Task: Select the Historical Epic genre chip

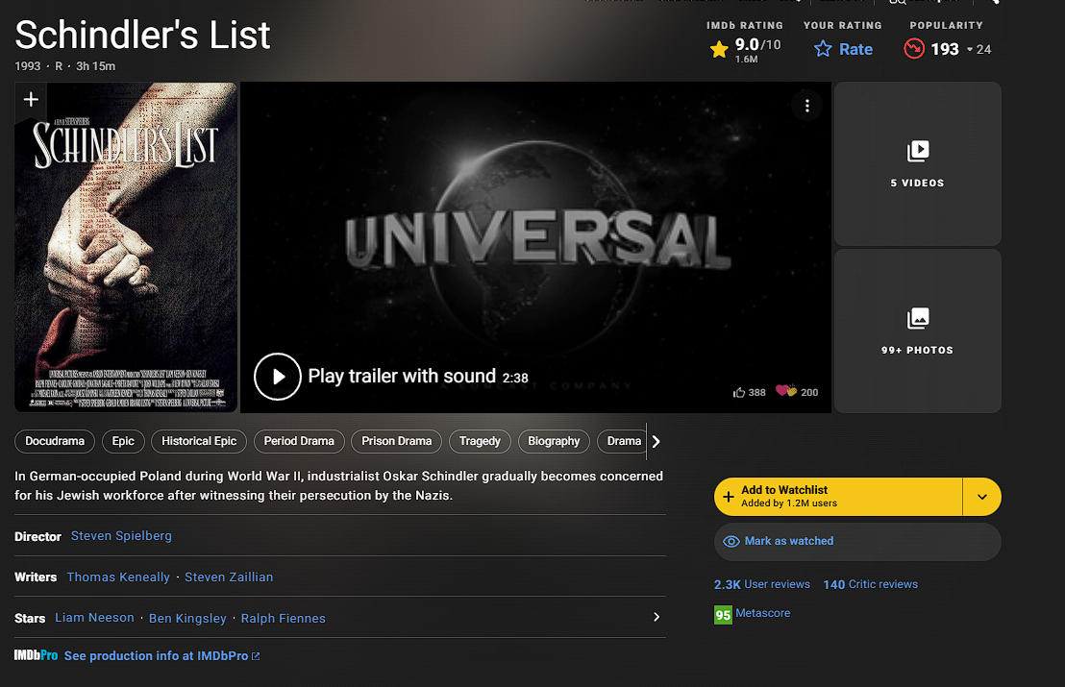Action: click(x=199, y=441)
